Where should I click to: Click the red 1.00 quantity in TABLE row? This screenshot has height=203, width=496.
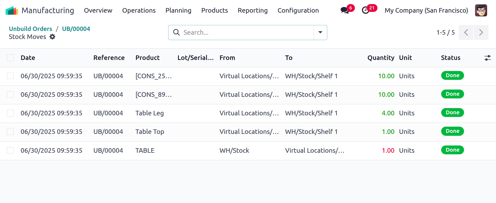click(x=388, y=151)
